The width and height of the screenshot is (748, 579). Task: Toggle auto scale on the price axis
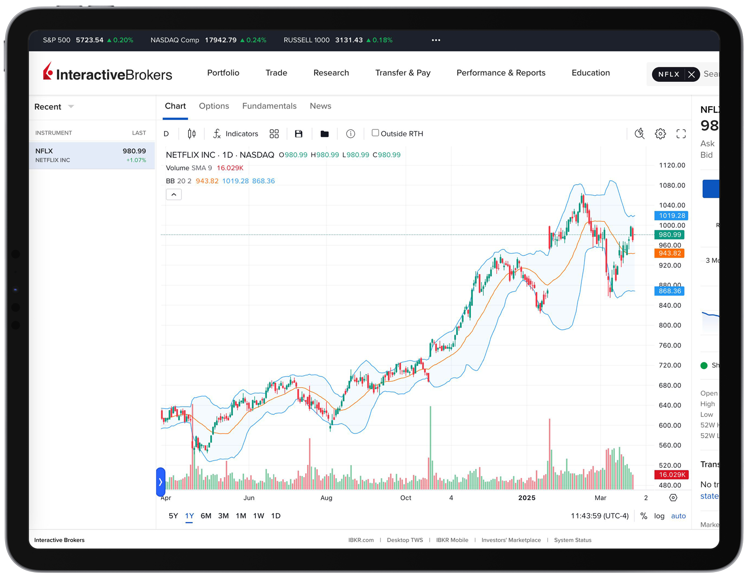678,516
